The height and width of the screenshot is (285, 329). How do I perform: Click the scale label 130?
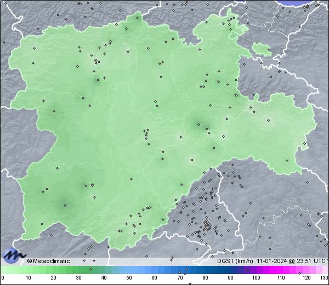(x=325, y=278)
